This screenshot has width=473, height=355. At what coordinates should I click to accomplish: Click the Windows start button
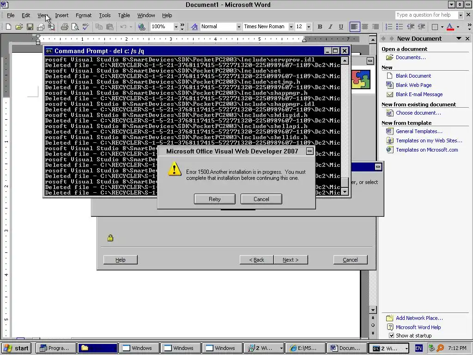(x=17, y=348)
